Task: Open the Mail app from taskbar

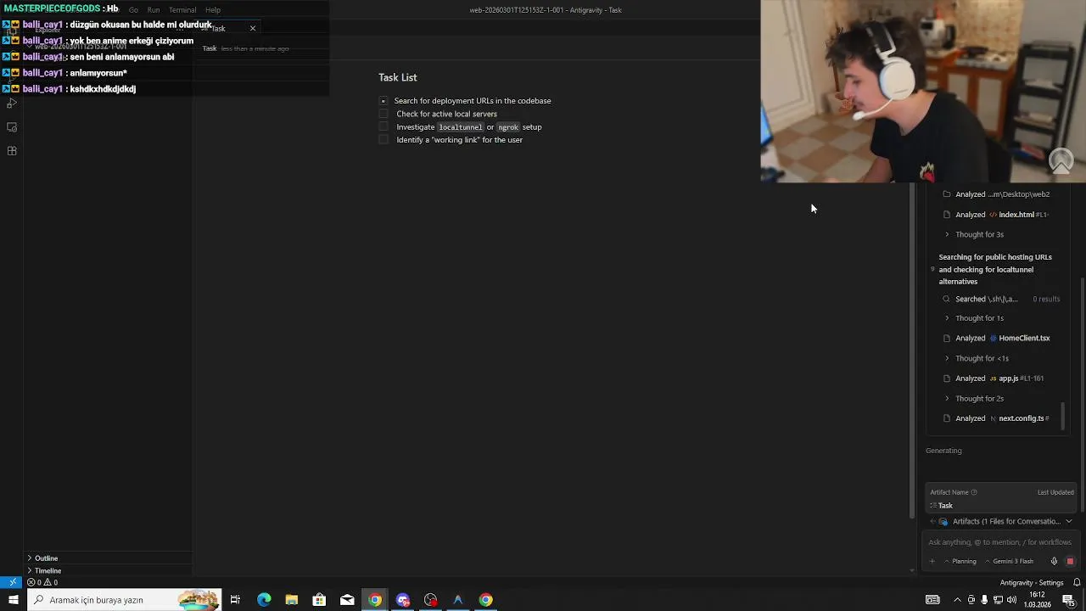Action: coord(347,600)
